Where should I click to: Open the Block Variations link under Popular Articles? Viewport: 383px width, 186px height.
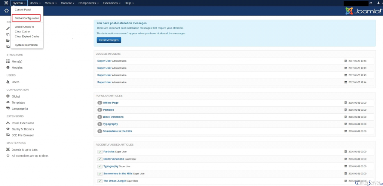coord(113,117)
